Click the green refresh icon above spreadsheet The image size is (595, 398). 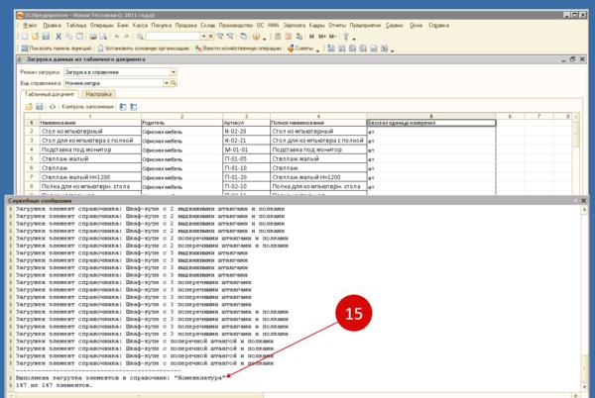coord(53,107)
